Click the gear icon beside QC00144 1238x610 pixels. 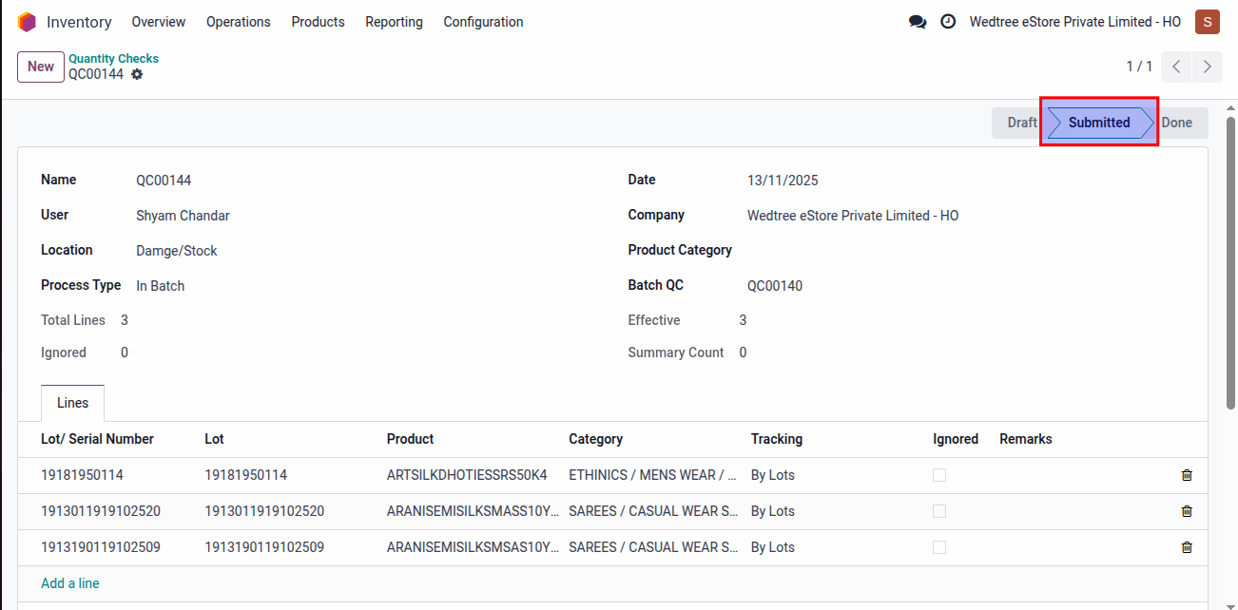(137, 74)
